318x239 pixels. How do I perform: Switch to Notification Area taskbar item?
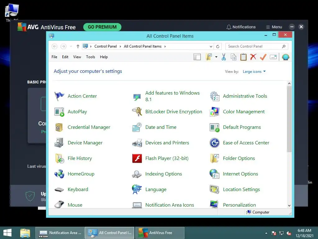point(60,233)
